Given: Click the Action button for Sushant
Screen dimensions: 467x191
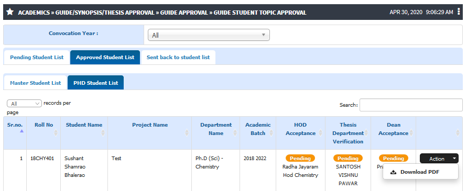Looking at the screenshot, I should (439, 159).
